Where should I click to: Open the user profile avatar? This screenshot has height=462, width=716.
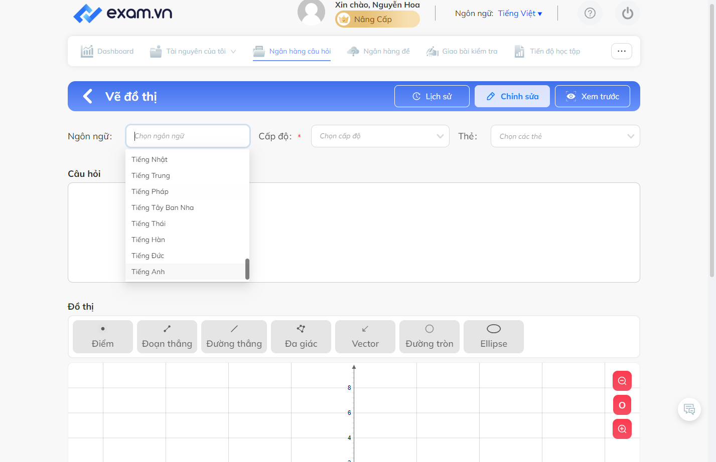coord(311,12)
